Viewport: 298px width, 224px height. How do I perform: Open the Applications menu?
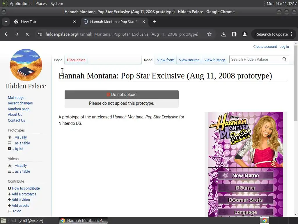(21, 3)
